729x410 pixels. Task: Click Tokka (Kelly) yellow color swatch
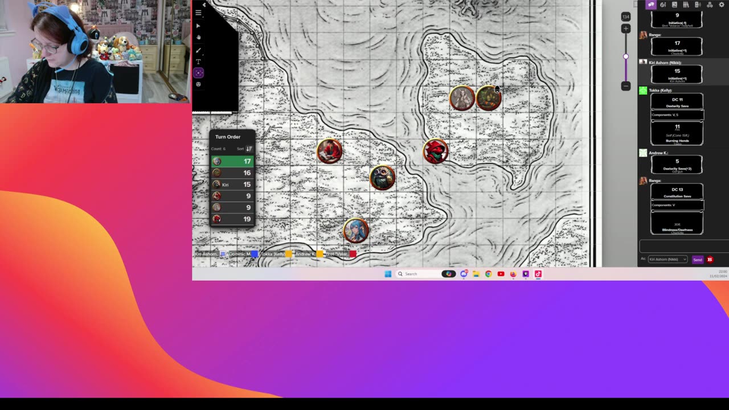click(x=289, y=254)
